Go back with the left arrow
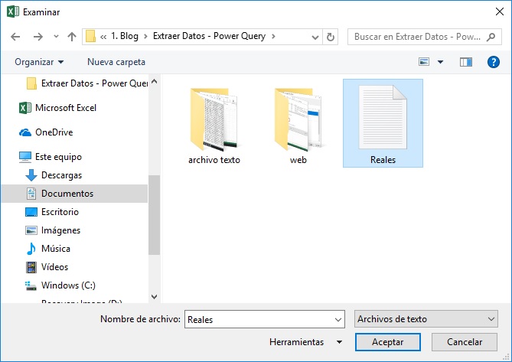Viewport: 512px width, 362px height. [15, 37]
